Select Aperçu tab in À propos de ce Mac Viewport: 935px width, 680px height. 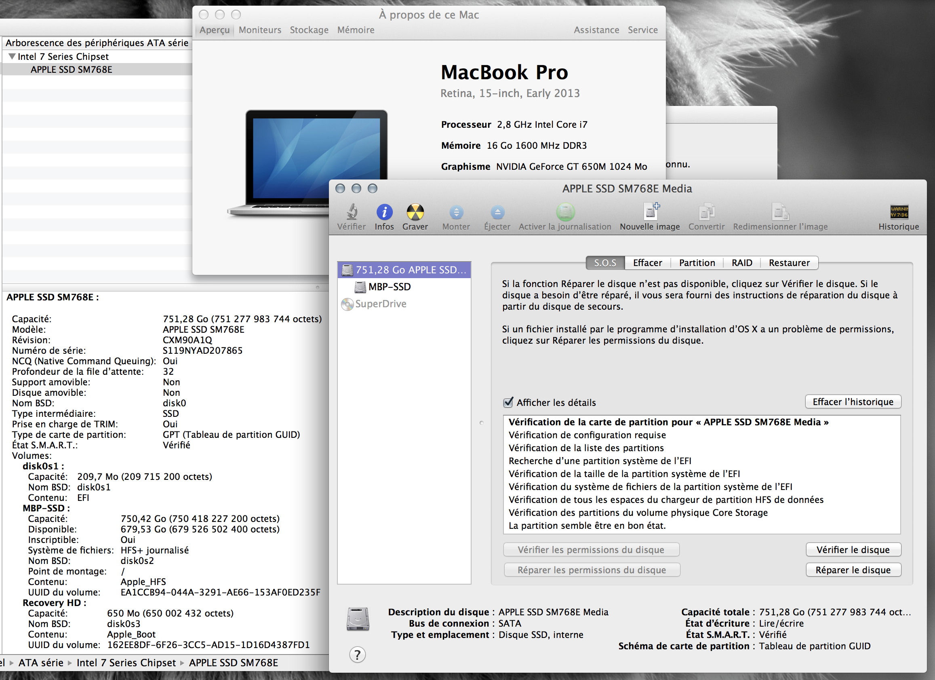click(x=215, y=30)
